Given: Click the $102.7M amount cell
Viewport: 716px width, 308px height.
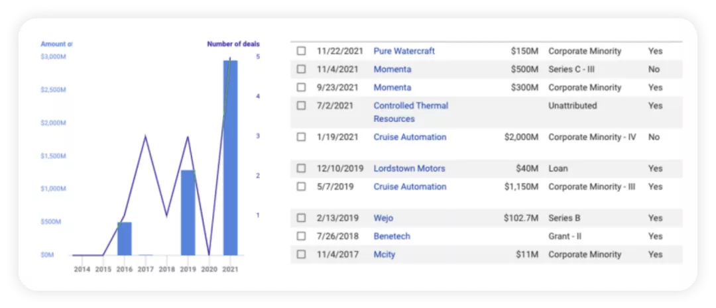Looking at the screenshot, I should point(521,218).
